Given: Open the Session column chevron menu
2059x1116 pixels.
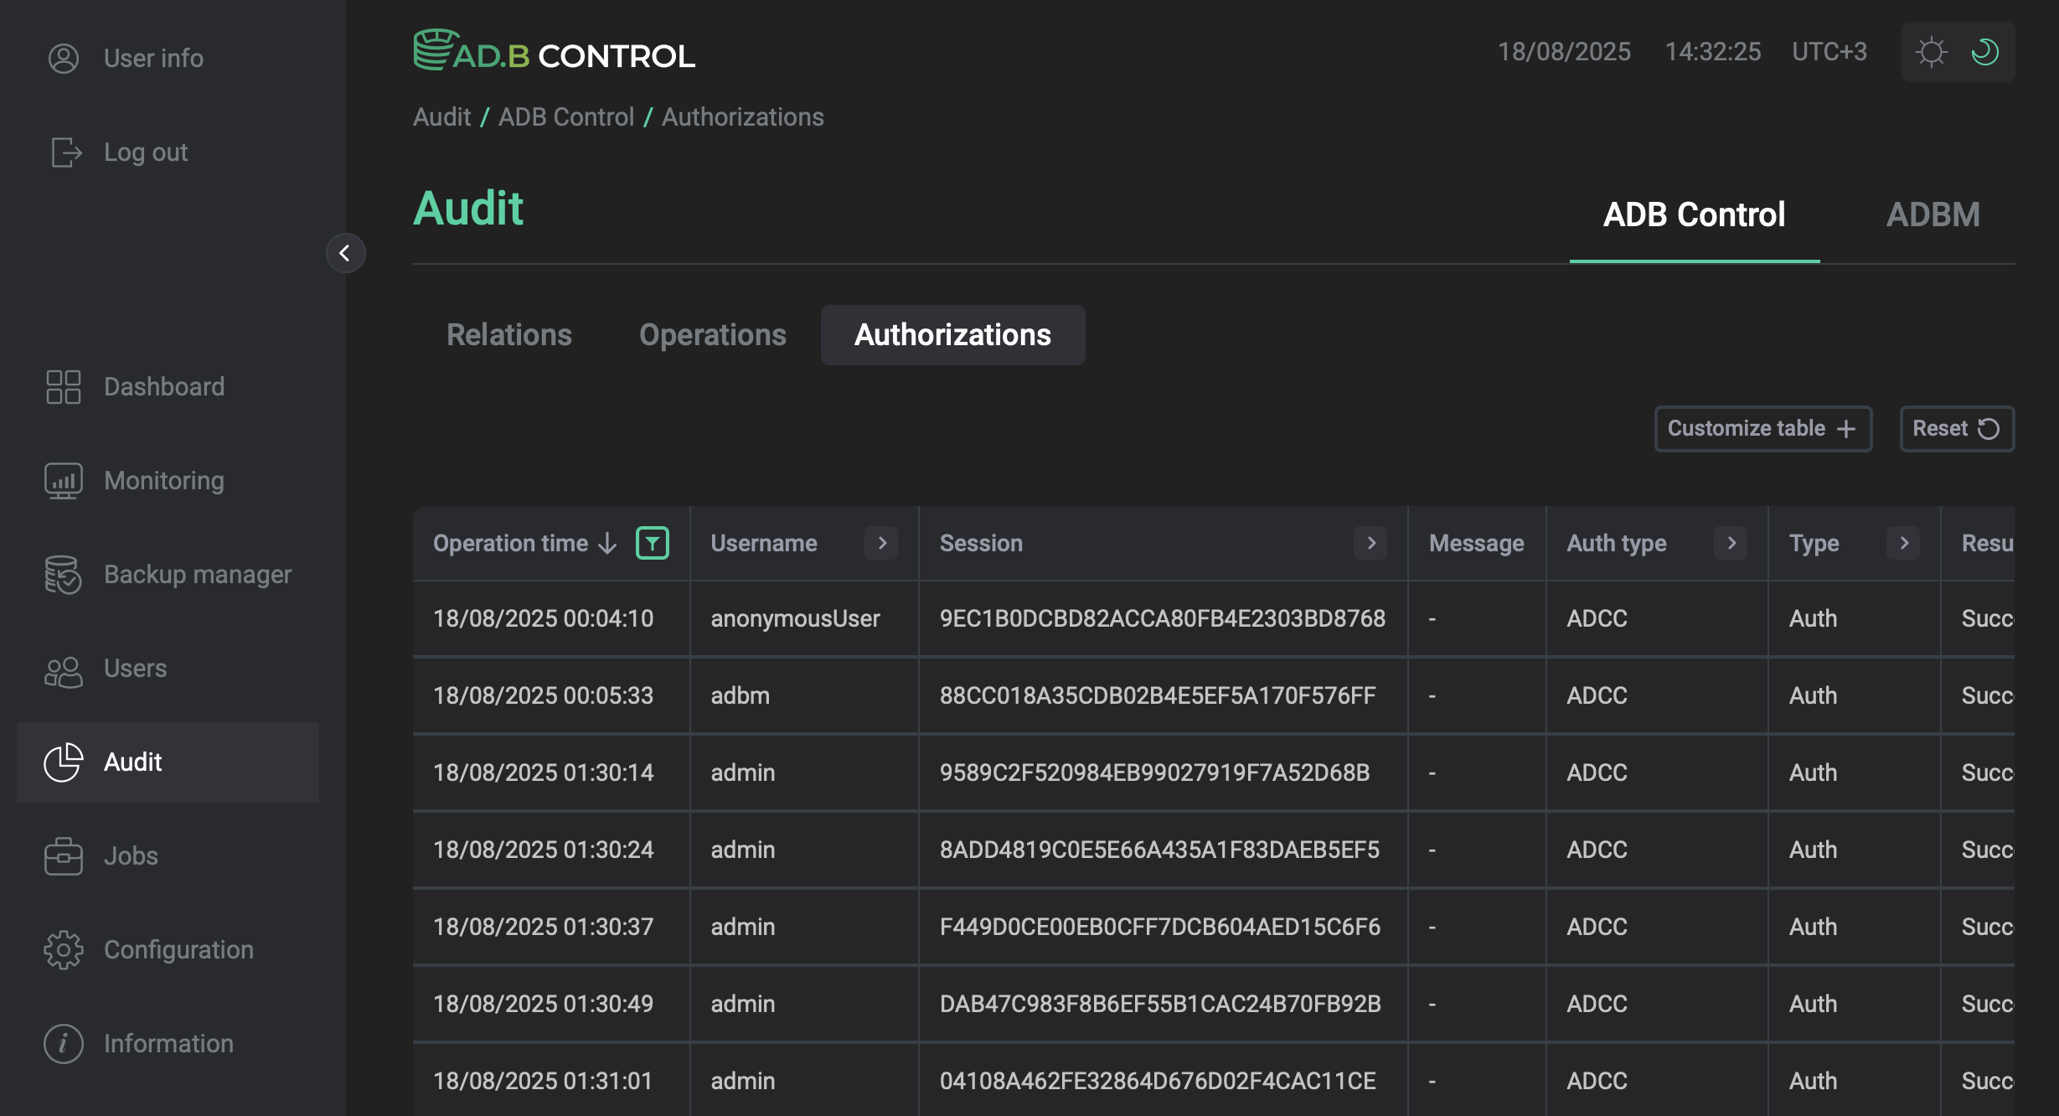Looking at the screenshot, I should tap(1371, 543).
